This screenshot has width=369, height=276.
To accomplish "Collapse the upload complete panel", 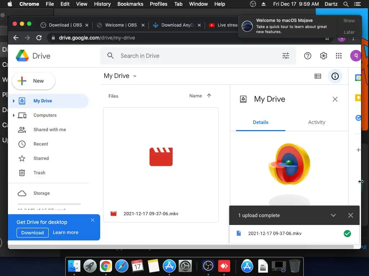I will pos(333,215).
